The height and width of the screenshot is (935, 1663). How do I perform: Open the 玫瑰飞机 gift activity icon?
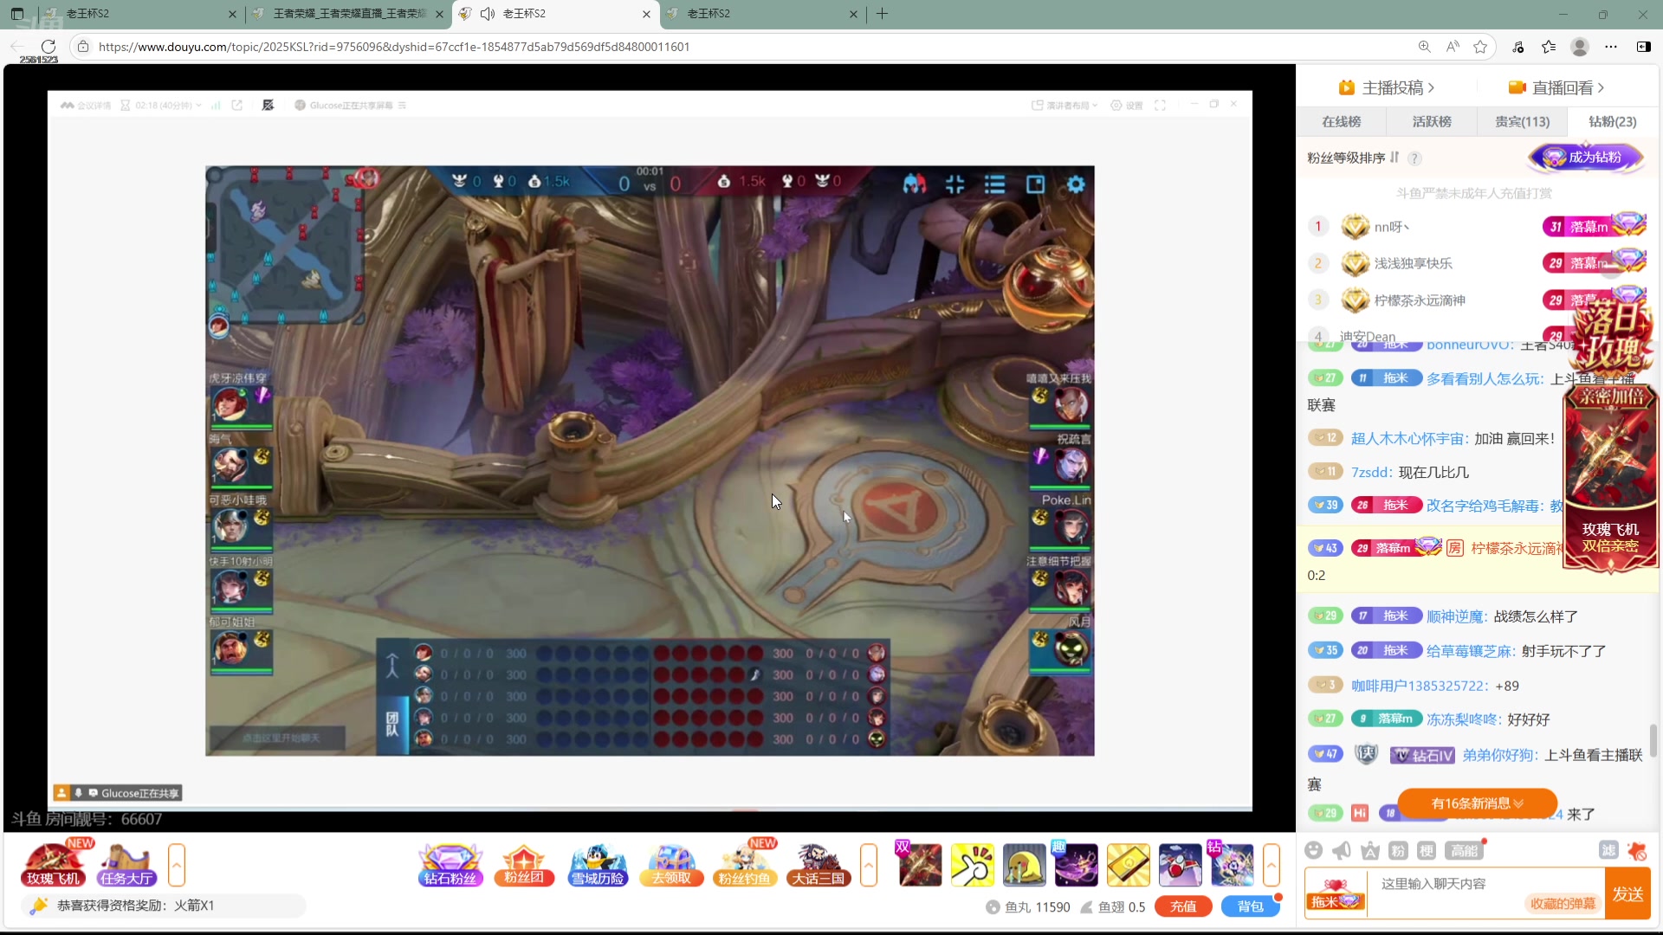point(53,864)
